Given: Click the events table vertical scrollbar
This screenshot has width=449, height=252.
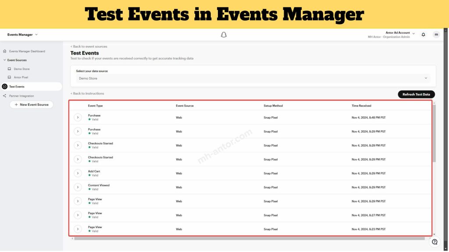Looking at the screenshot, I should point(434,133).
